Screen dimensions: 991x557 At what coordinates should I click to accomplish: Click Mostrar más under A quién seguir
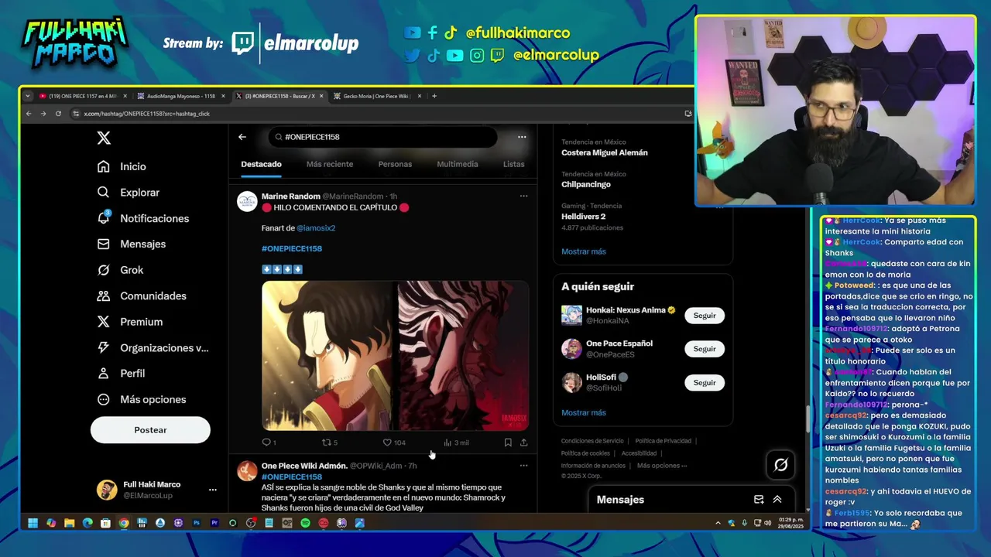pyautogui.click(x=584, y=413)
